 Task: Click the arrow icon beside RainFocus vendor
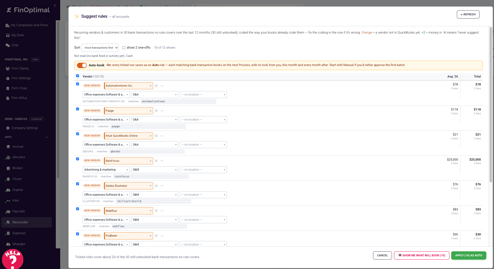162,161
